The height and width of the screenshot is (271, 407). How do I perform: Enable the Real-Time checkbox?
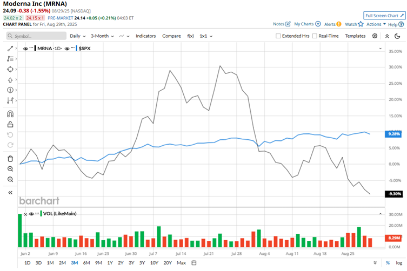pos(315,36)
